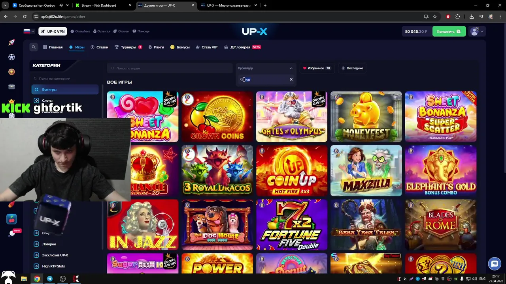
Task: Open the Maxzilla game
Action: 366,170
